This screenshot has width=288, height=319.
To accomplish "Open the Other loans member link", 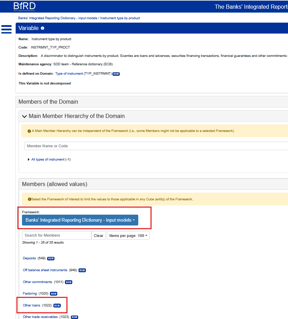I will coord(31,305).
